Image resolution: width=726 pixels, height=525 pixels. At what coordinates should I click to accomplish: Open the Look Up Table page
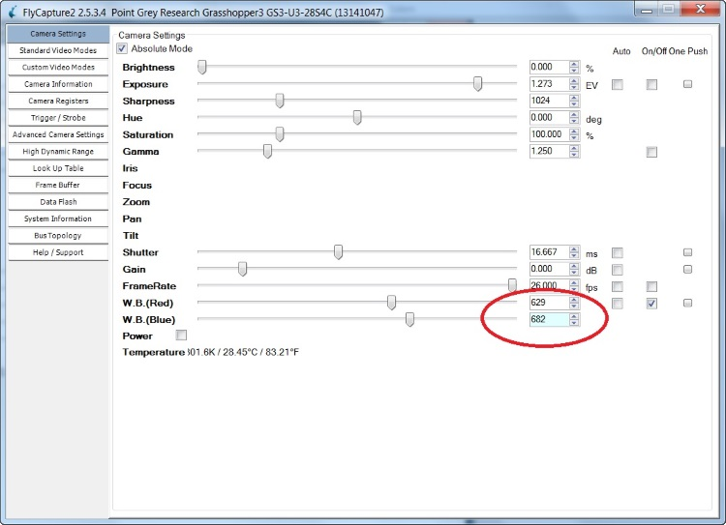pyautogui.click(x=58, y=168)
